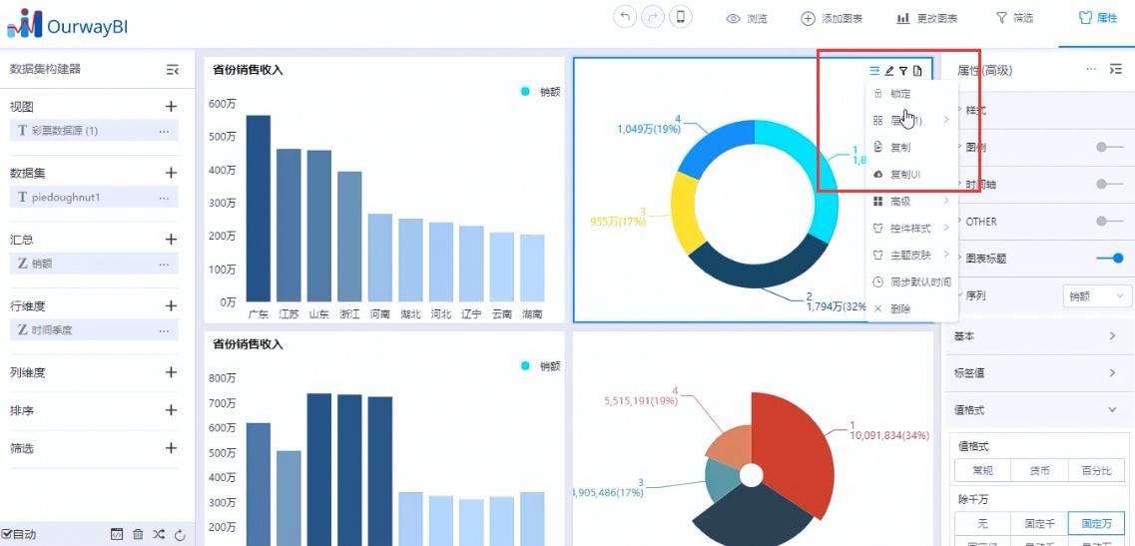Open options for 彩票数据源 (1)
The width and height of the screenshot is (1135, 546).
165,131
